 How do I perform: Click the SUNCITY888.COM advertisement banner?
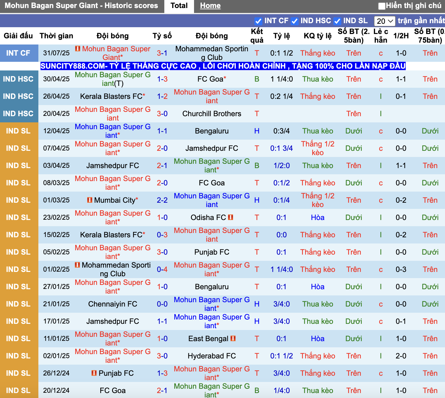[223, 66]
